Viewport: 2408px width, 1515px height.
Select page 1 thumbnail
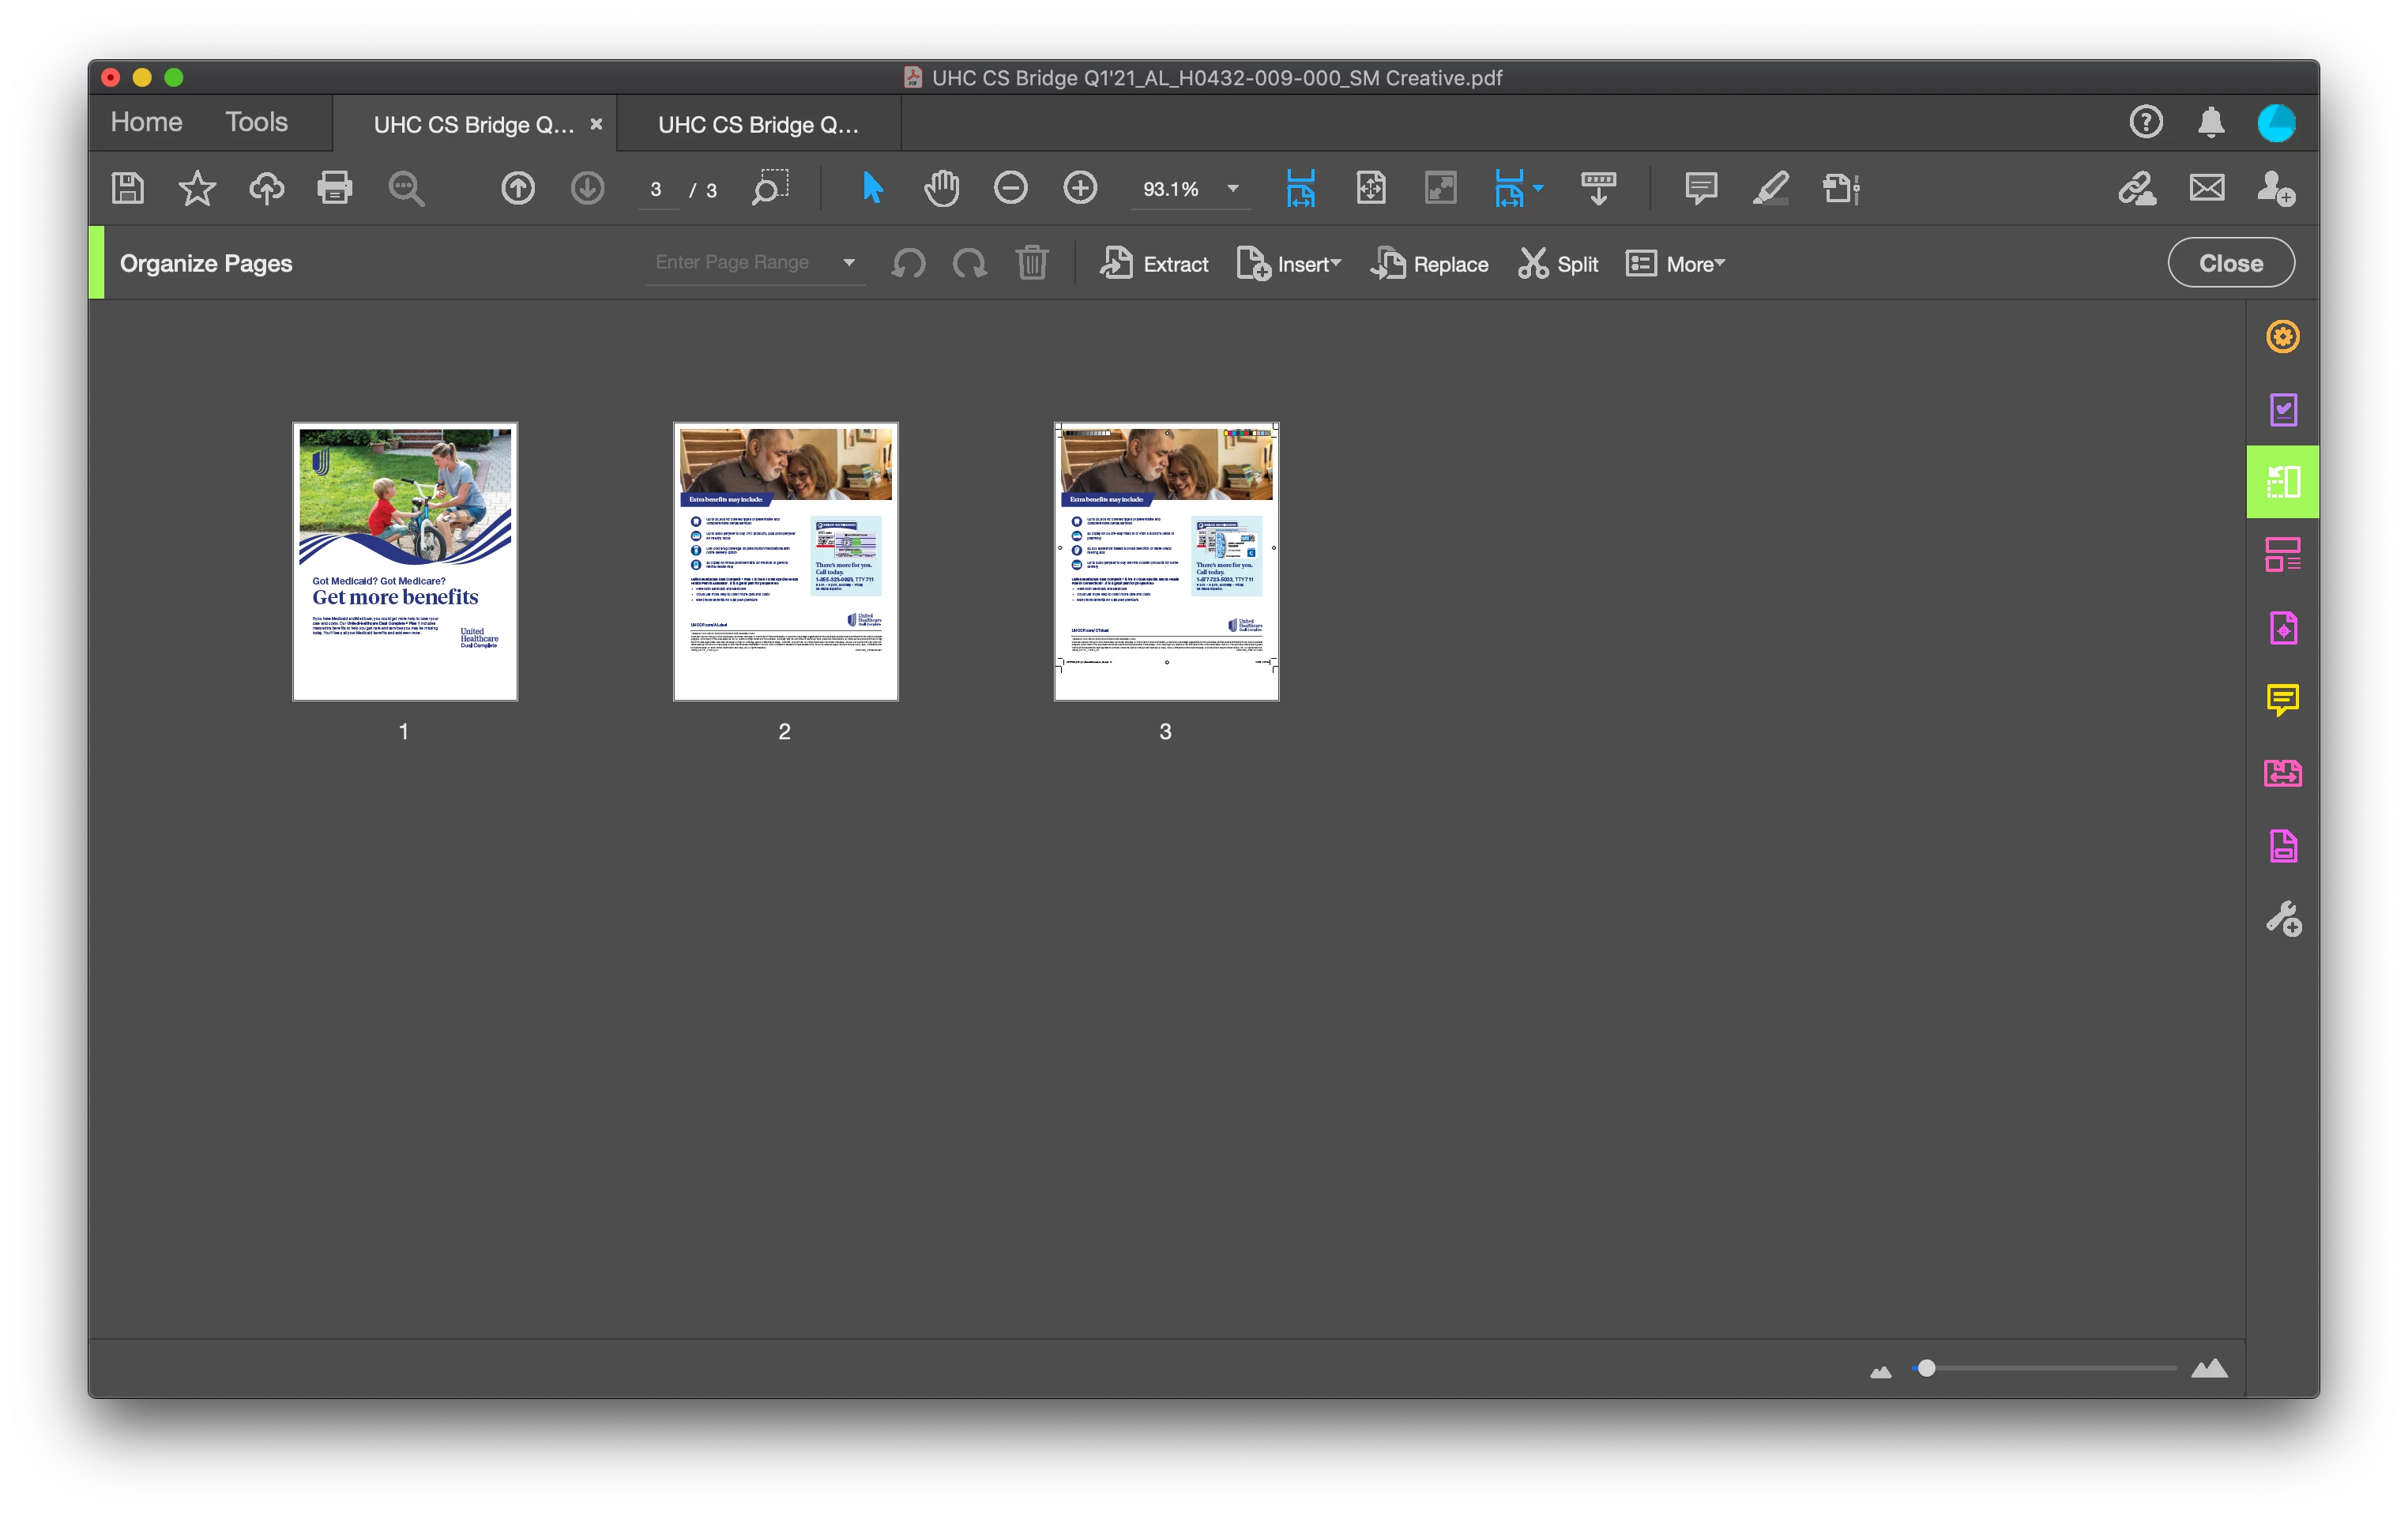point(405,561)
